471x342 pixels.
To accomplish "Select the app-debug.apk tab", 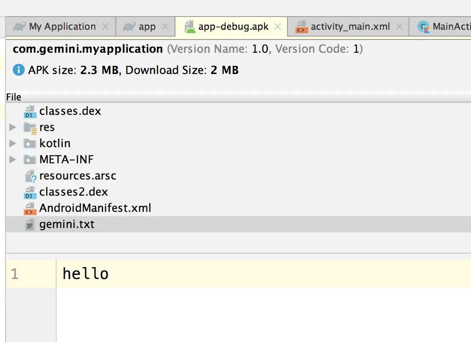I will click(x=231, y=27).
